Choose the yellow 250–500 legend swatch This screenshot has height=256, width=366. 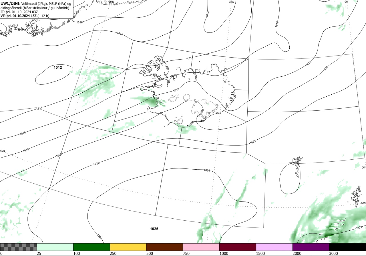[128, 247]
